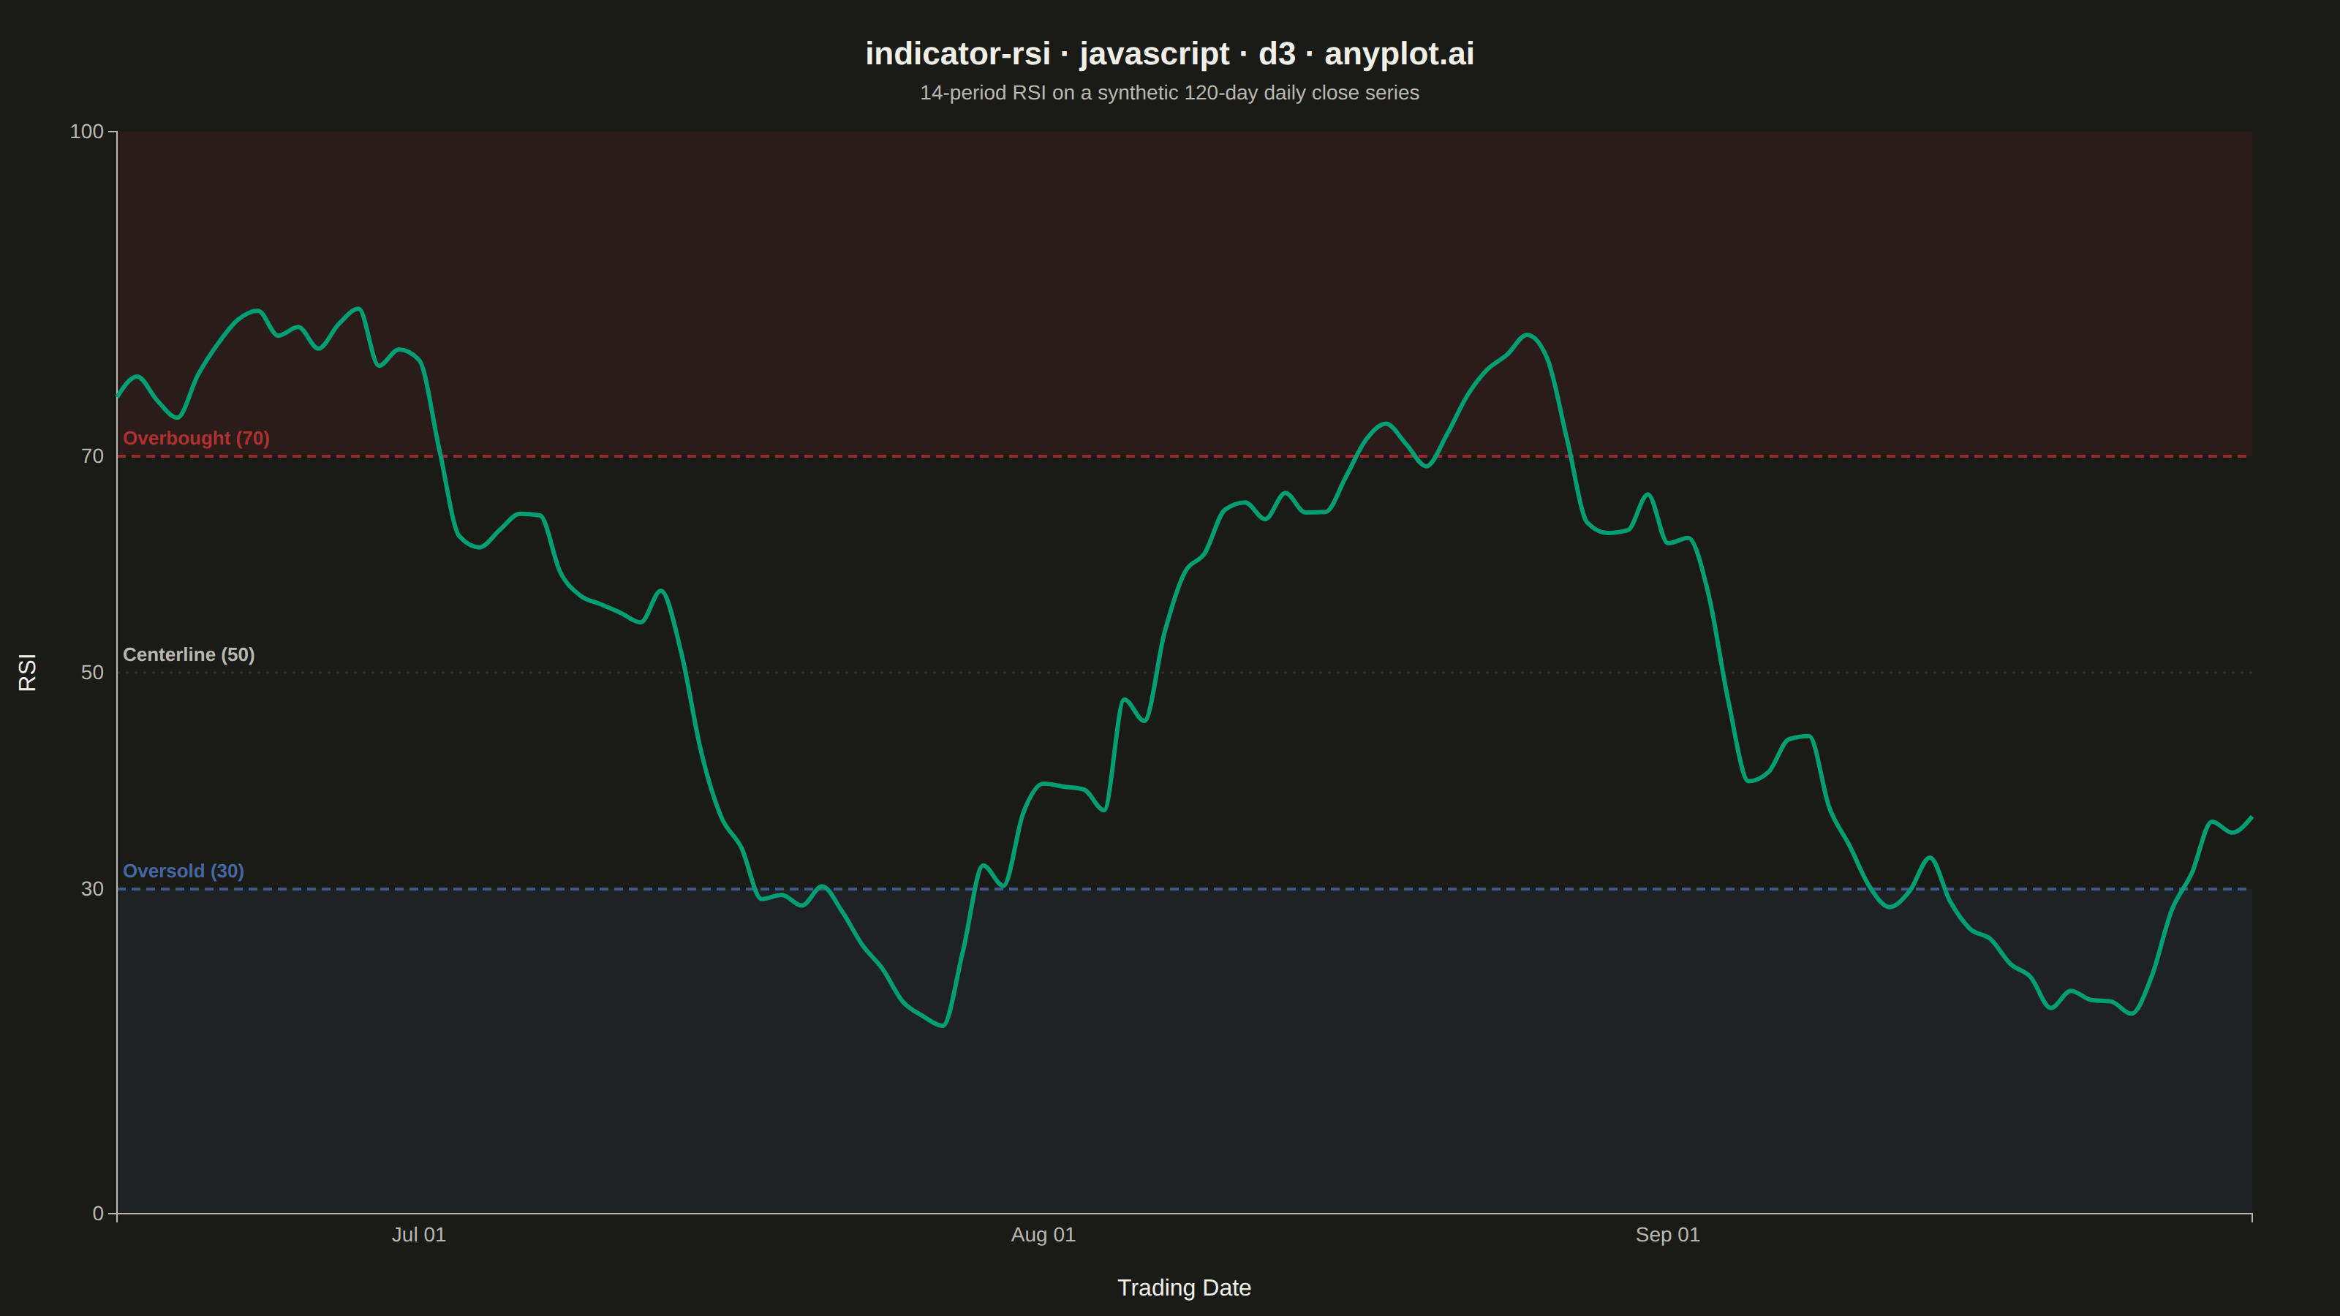The height and width of the screenshot is (1316, 2340).
Task: Click the 14-period RSI subtitle
Action: 1169,93
